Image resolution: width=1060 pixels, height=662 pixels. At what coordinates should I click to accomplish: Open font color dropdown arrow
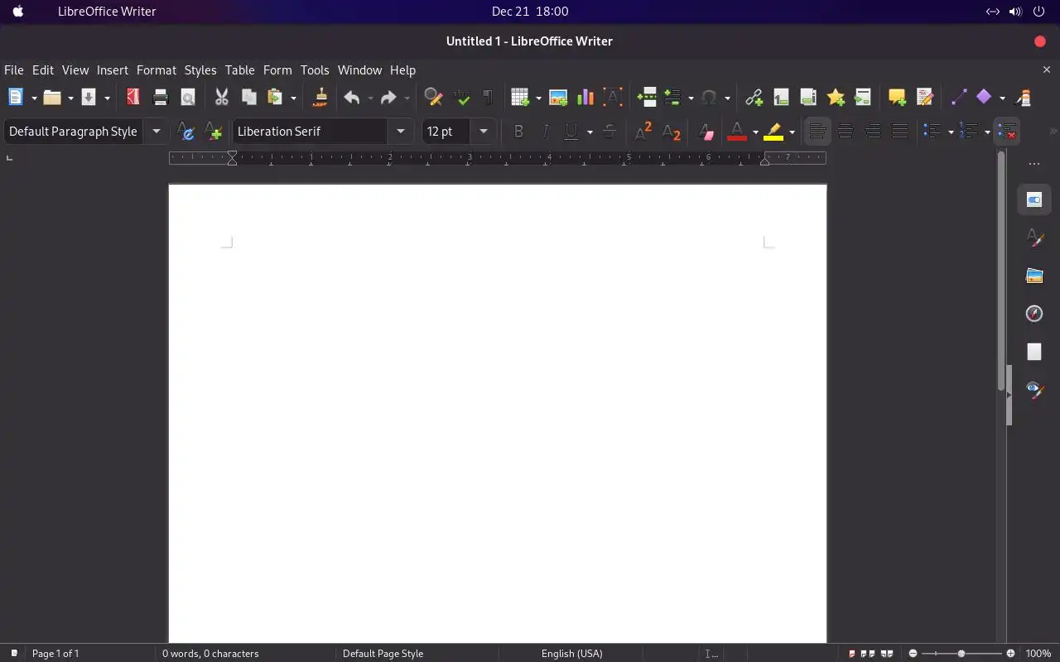[755, 132]
